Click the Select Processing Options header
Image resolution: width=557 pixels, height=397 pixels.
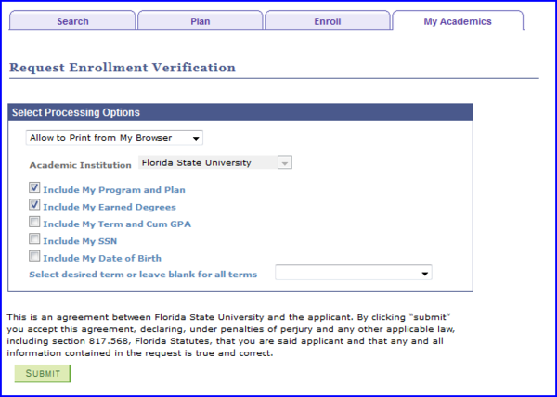tap(240, 112)
